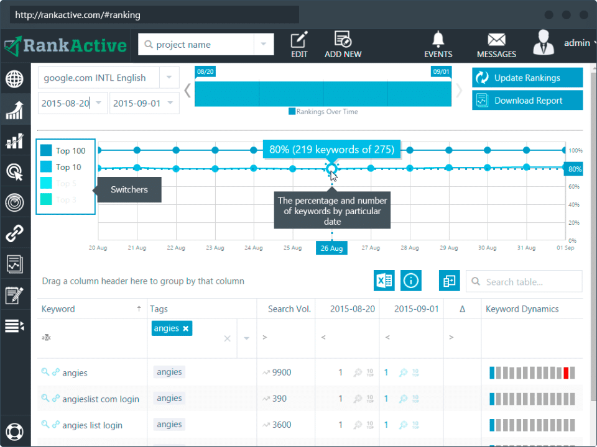Click magnifier icon for angies list login

pyautogui.click(x=45, y=424)
